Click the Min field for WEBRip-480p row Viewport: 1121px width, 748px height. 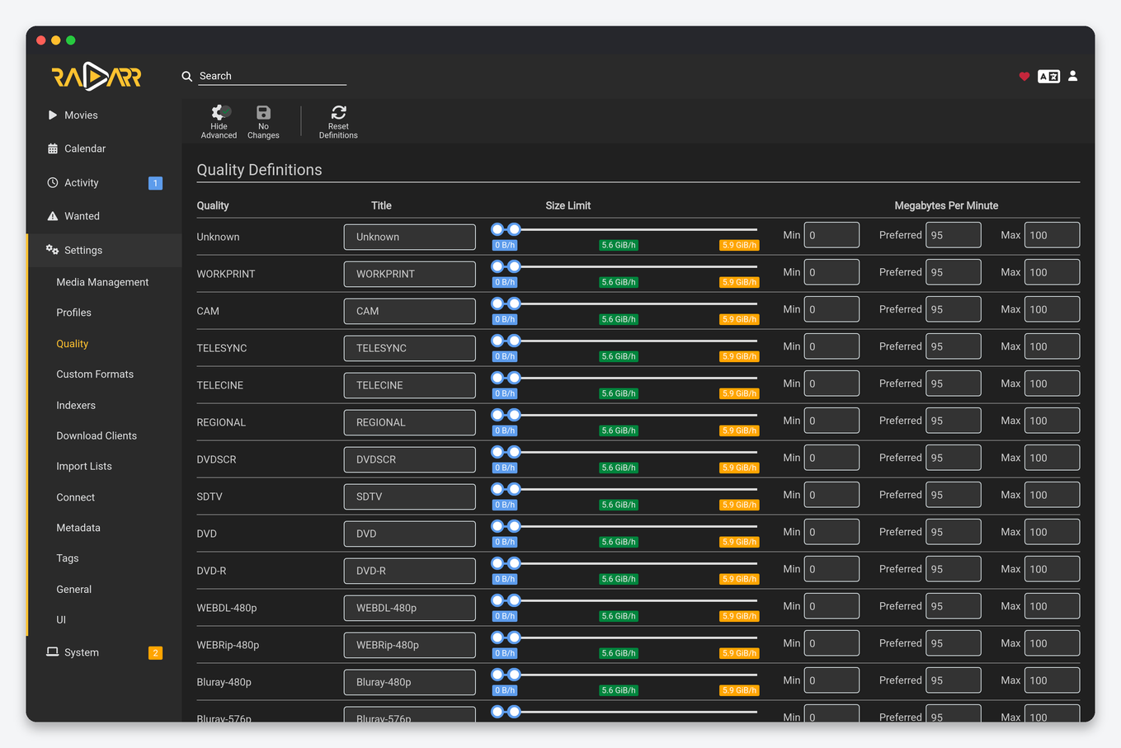(831, 643)
